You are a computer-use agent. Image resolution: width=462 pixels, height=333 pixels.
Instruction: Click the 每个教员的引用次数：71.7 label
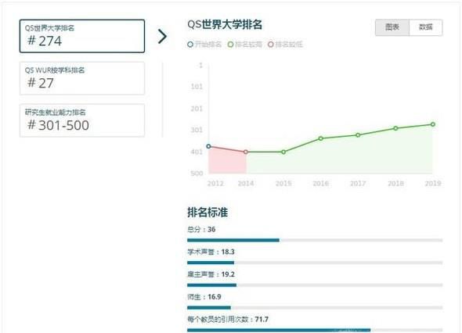(x=228, y=319)
